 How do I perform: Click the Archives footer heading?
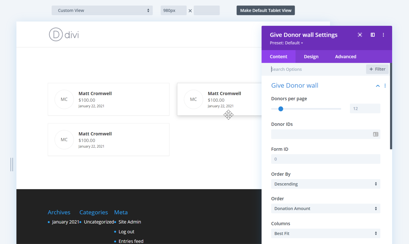pyautogui.click(x=59, y=212)
